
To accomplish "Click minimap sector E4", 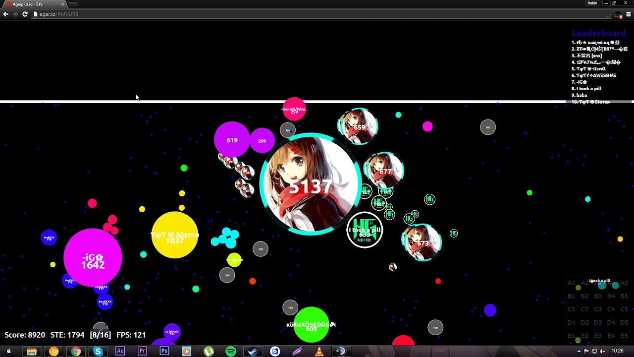I will tap(611, 336).
